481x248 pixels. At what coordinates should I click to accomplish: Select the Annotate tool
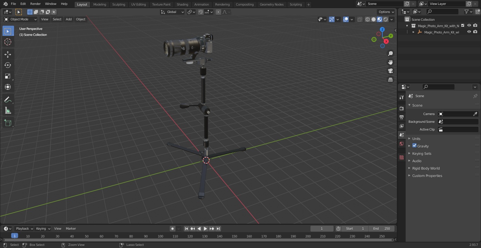pyautogui.click(x=8, y=100)
